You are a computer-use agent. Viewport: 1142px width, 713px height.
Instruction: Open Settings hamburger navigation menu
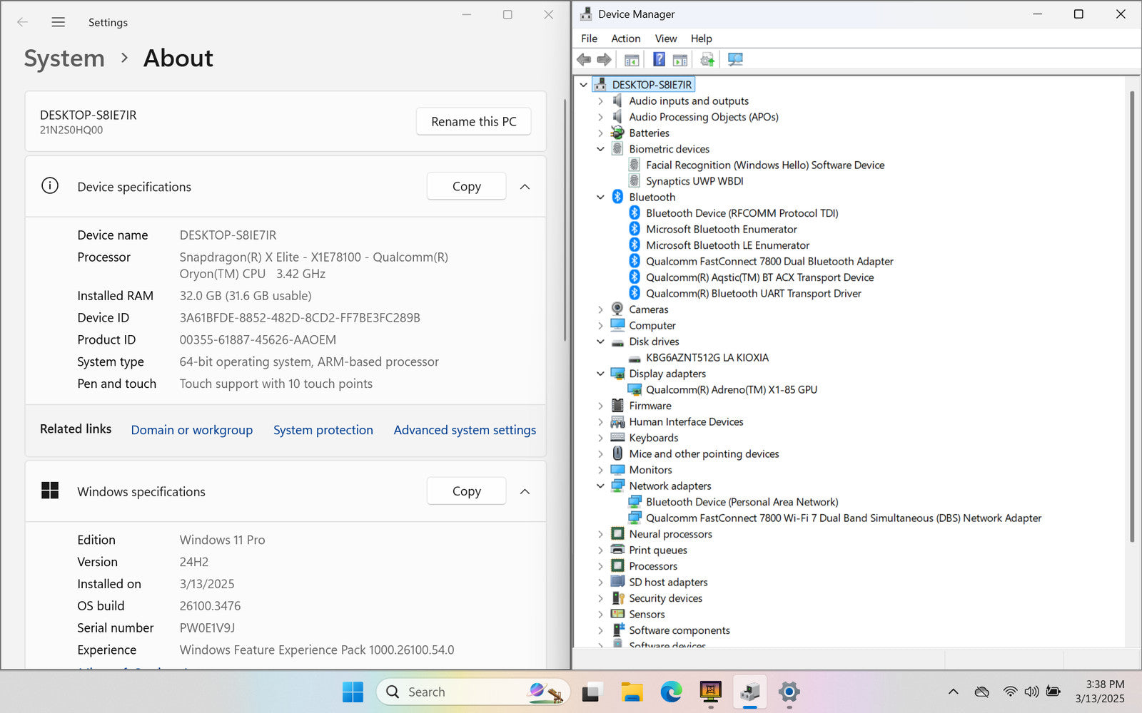point(59,22)
